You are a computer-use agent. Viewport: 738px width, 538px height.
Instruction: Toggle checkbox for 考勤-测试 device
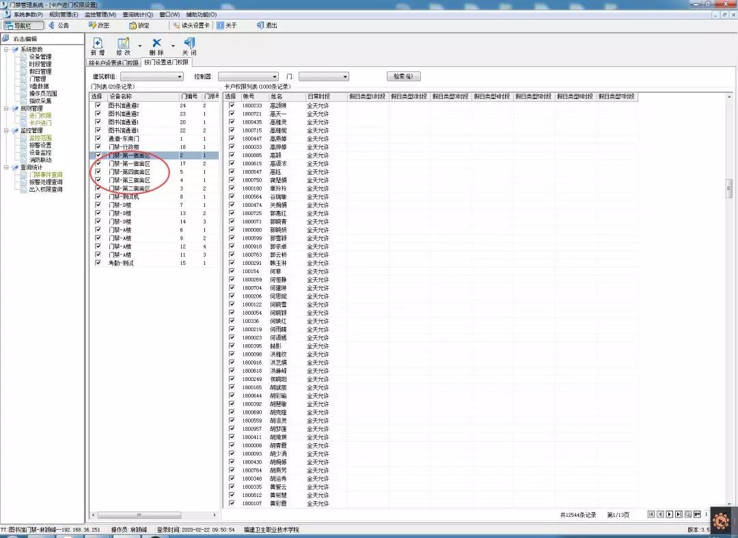tap(98, 263)
